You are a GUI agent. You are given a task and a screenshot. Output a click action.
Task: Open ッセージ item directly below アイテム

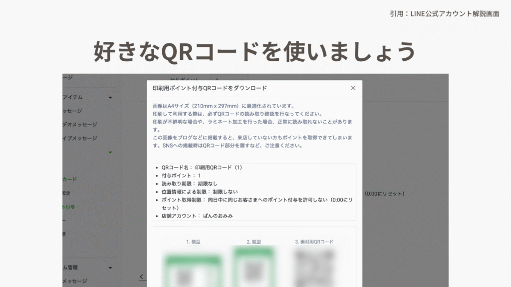(72, 111)
